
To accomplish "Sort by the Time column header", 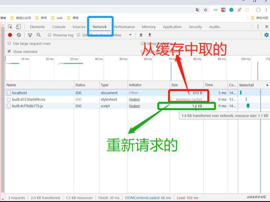I will pyautogui.click(x=215, y=85).
